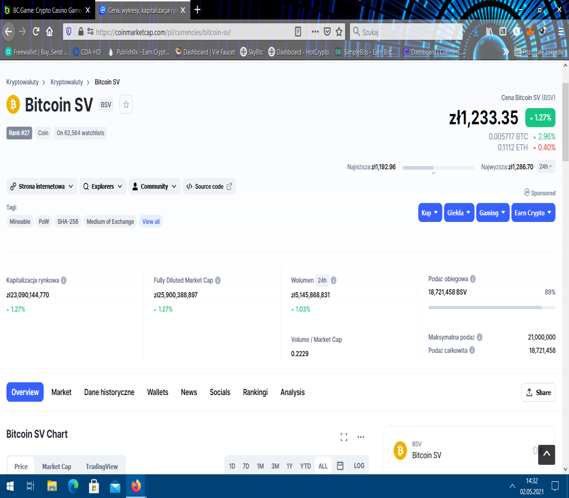Open the Socials tab
569x498 pixels.
[220, 392]
